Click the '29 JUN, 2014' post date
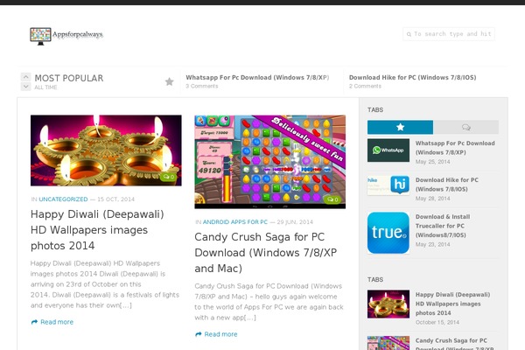 click(295, 222)
